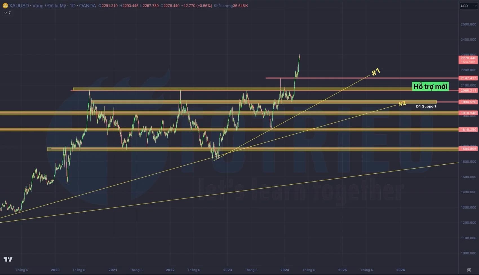Select the 1810.250 price level tag
Image resolution: width=479 pixels, height=275 pixels.
coord(468,129)
